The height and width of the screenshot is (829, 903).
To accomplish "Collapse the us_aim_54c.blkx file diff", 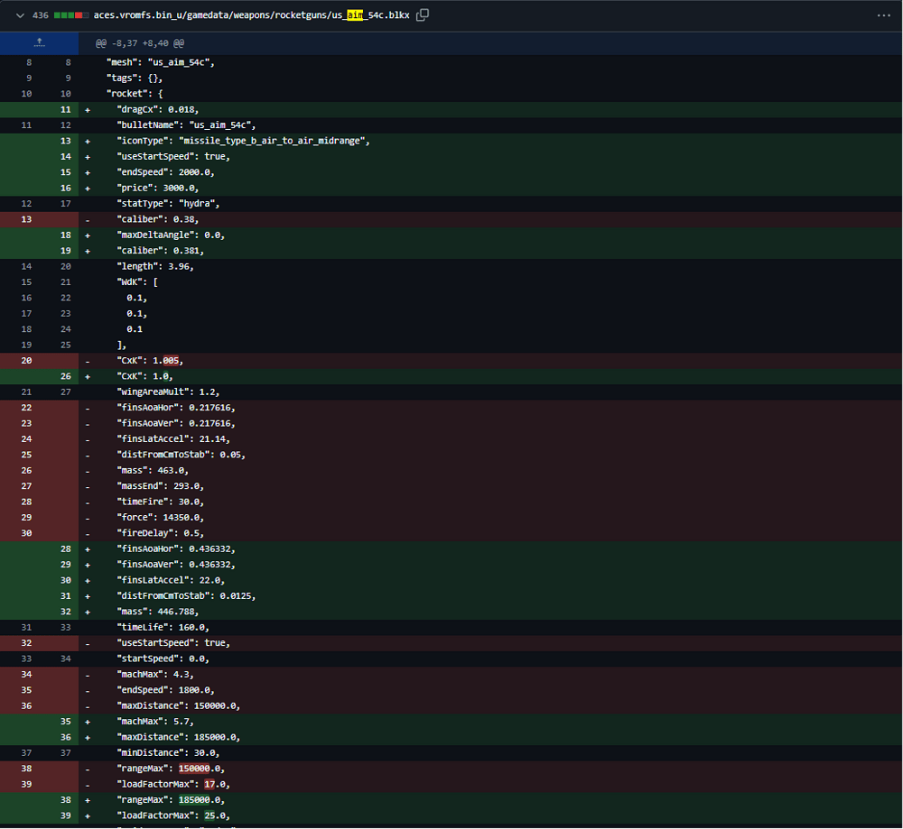I will pos(20,15).
